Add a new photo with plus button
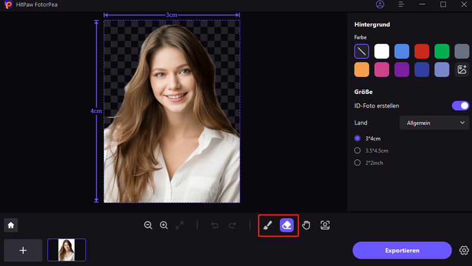This screenshot has height=266, width=472. tap(23, 251)
